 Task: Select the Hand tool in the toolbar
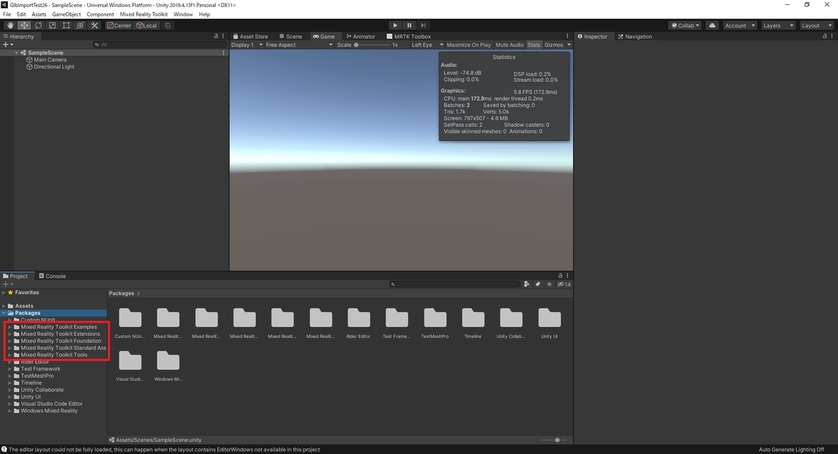click(x=10, y=25)
